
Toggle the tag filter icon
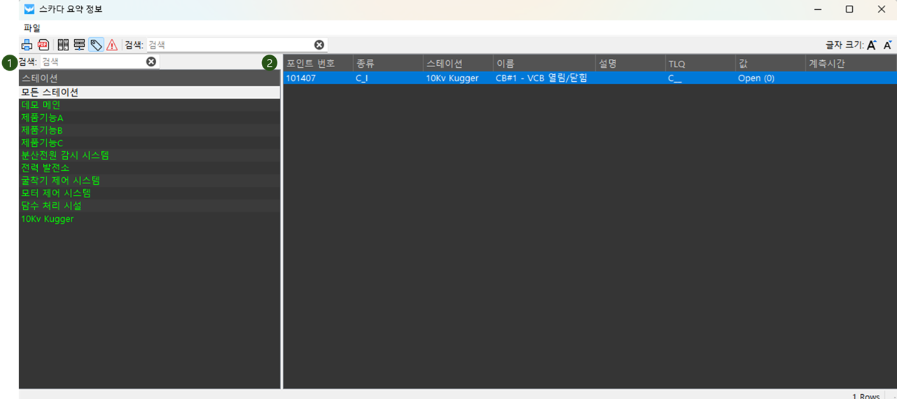tap(96, 45)
